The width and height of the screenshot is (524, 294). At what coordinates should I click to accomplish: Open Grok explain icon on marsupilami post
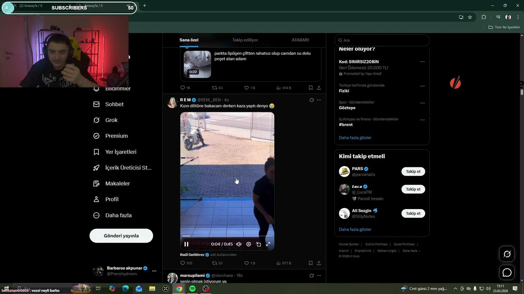coord(312,276)
